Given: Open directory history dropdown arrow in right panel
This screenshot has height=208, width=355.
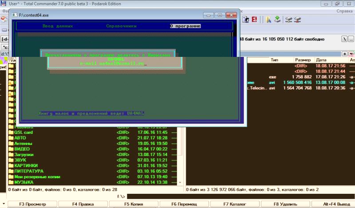Looking at the screenshot, I should point(351,53).
